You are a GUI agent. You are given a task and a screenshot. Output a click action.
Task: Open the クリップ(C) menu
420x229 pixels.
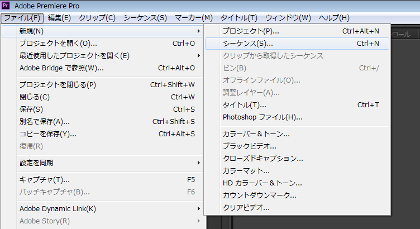point(97,18)
